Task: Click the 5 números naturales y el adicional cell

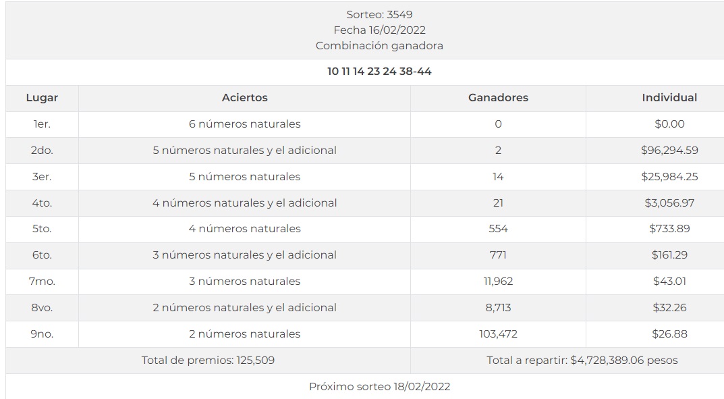Action: (x=244, y=151)
